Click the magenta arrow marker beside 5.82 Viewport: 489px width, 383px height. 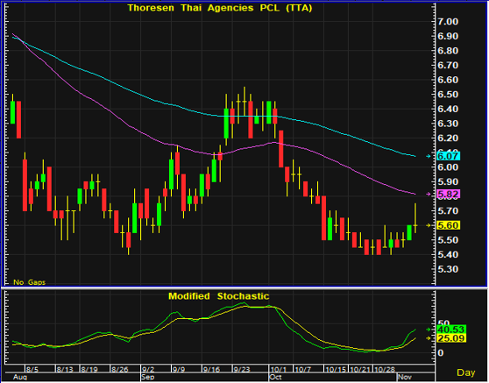tap(429, 195)
